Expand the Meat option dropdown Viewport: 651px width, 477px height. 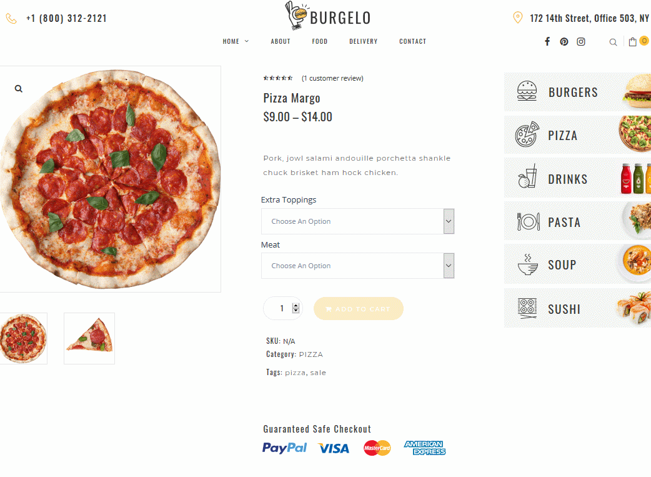[x=357, y=266]
